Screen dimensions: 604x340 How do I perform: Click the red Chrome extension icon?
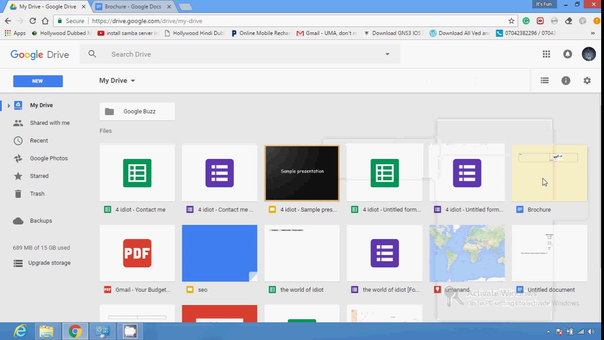click(540, 21)
